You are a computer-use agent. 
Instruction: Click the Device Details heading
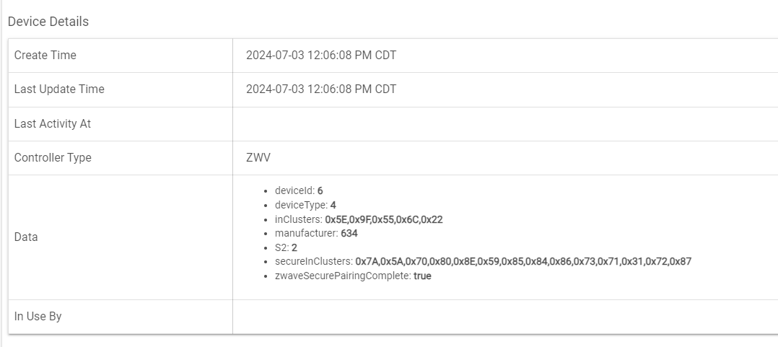tap(48, 22)
